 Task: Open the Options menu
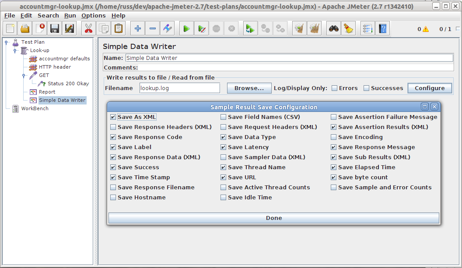point(93,16)
